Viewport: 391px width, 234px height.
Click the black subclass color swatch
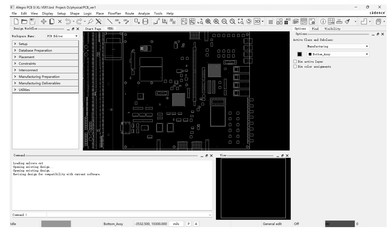tap(300, 54)
